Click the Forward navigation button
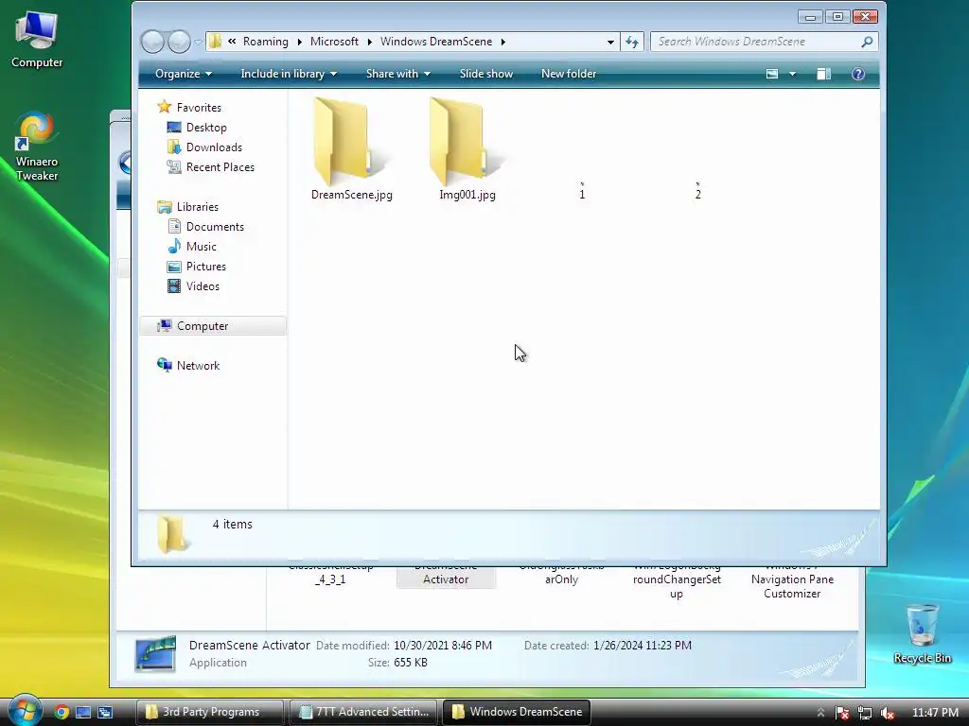The image size is (969, 726). (179, 42)
